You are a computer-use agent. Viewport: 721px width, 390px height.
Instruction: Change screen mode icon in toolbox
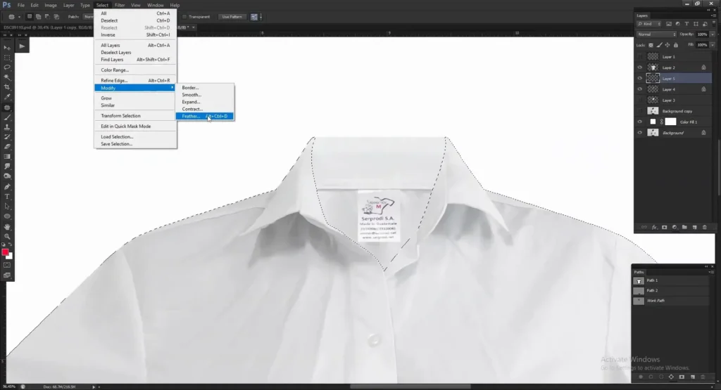click(7, 275)
